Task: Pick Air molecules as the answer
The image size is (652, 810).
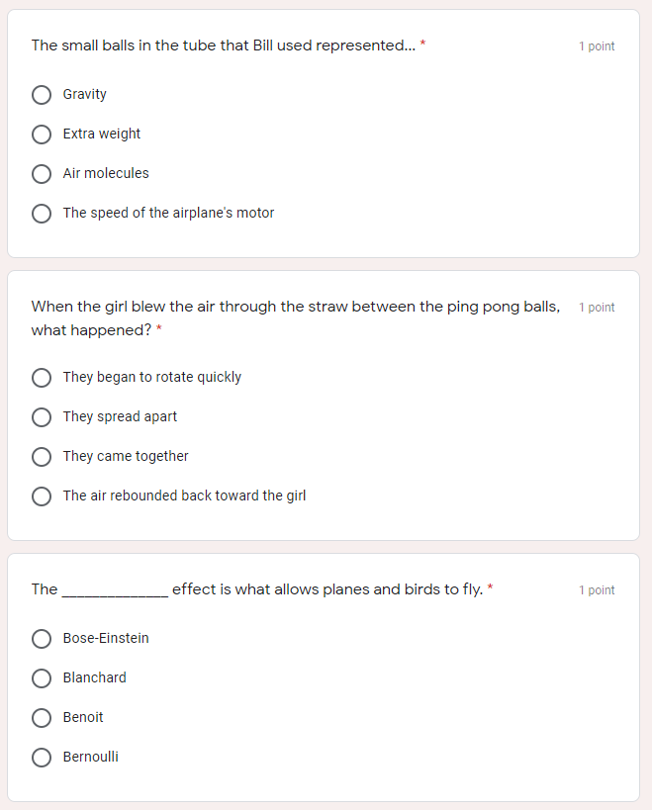Action: tap(42, 174)
